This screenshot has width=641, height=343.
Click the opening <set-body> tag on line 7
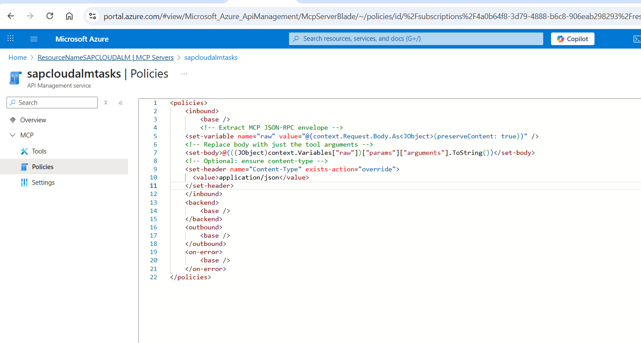(x=204, y=153)
